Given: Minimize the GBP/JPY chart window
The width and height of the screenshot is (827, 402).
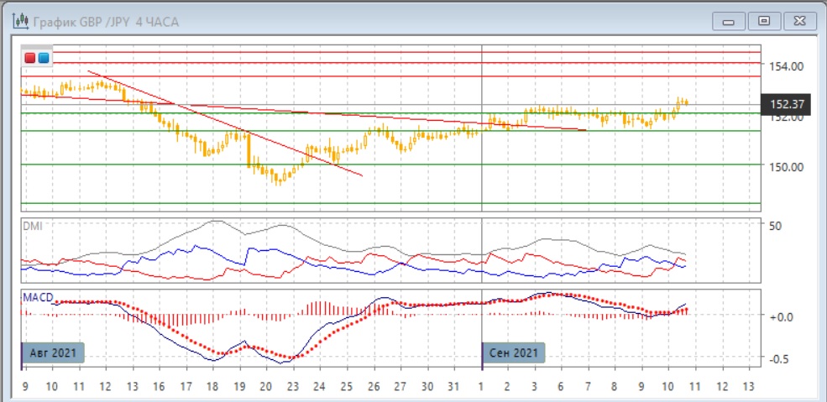Looking at the screenshot, I should pyautogui.click(x=729, y=20).
